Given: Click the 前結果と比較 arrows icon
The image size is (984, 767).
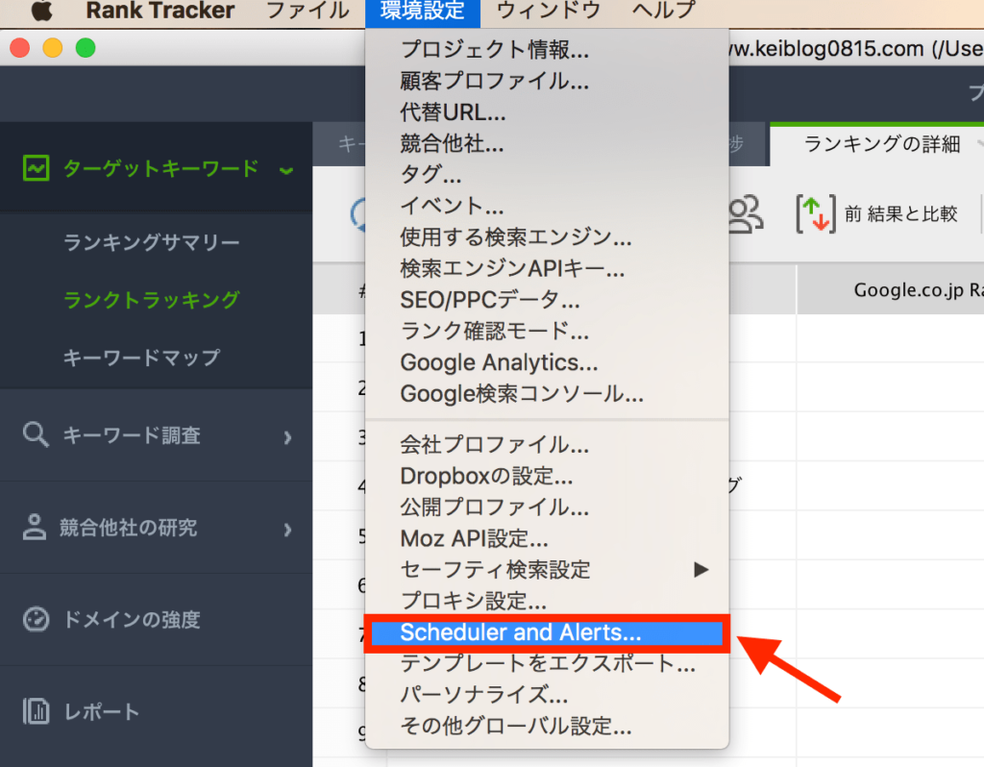Looking at the screenshot, I should (816, 214).
